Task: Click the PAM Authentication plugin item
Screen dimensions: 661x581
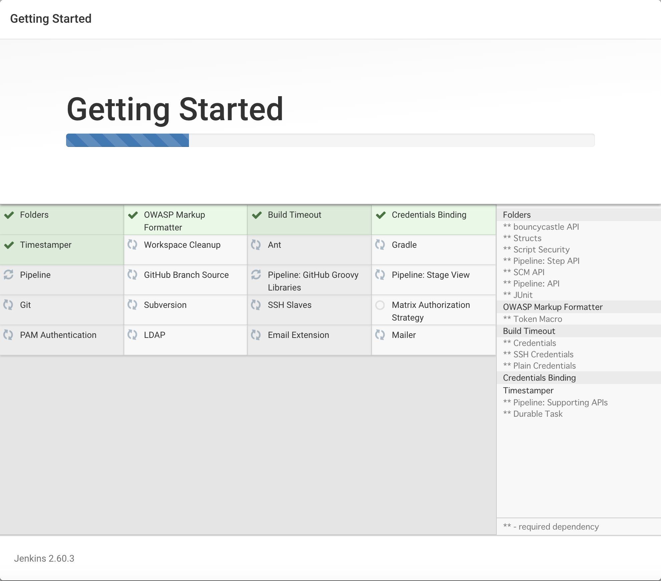Action: 58,335
